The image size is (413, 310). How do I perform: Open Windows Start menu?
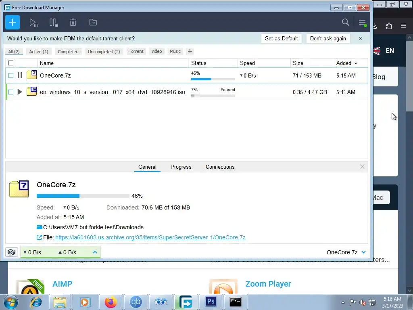coord(11,302)
